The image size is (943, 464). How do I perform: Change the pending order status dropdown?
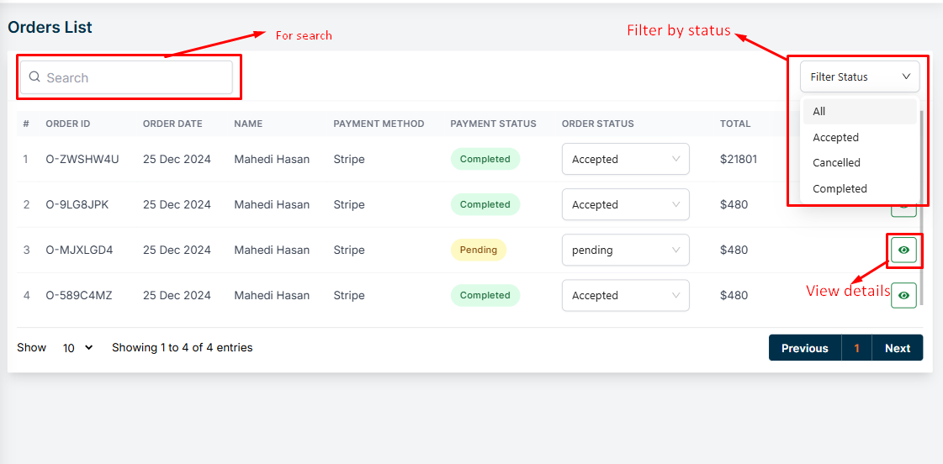point(625,250)
